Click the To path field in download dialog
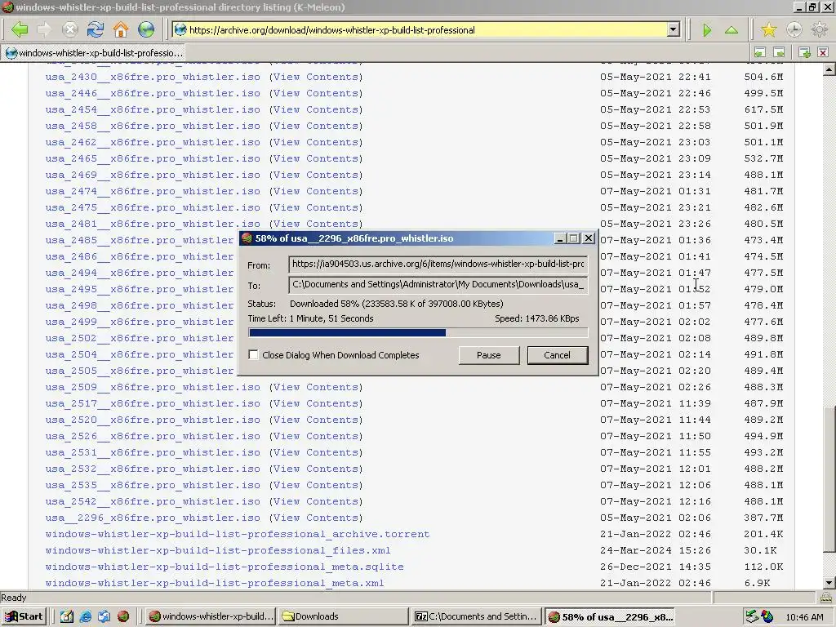This screenshot has height=627, width=836. [x=438, y=285]
